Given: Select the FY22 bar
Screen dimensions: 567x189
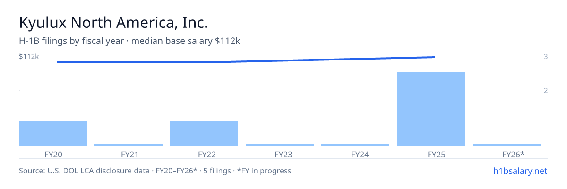Looking at the screenshot, I should pos(204,134).
